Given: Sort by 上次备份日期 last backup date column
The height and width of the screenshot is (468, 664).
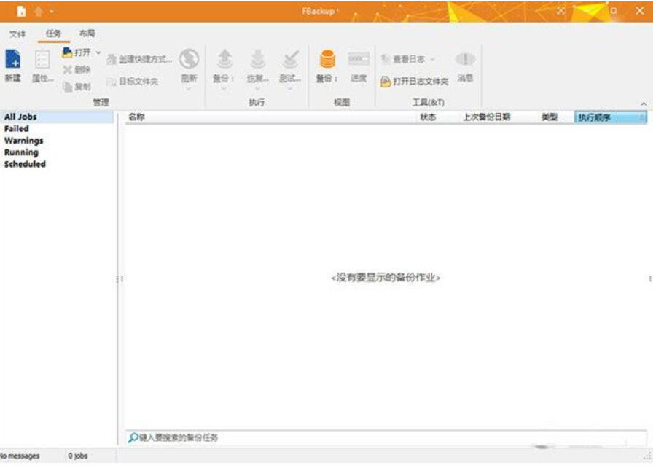Looking at the screenshot, I should 487,117.
